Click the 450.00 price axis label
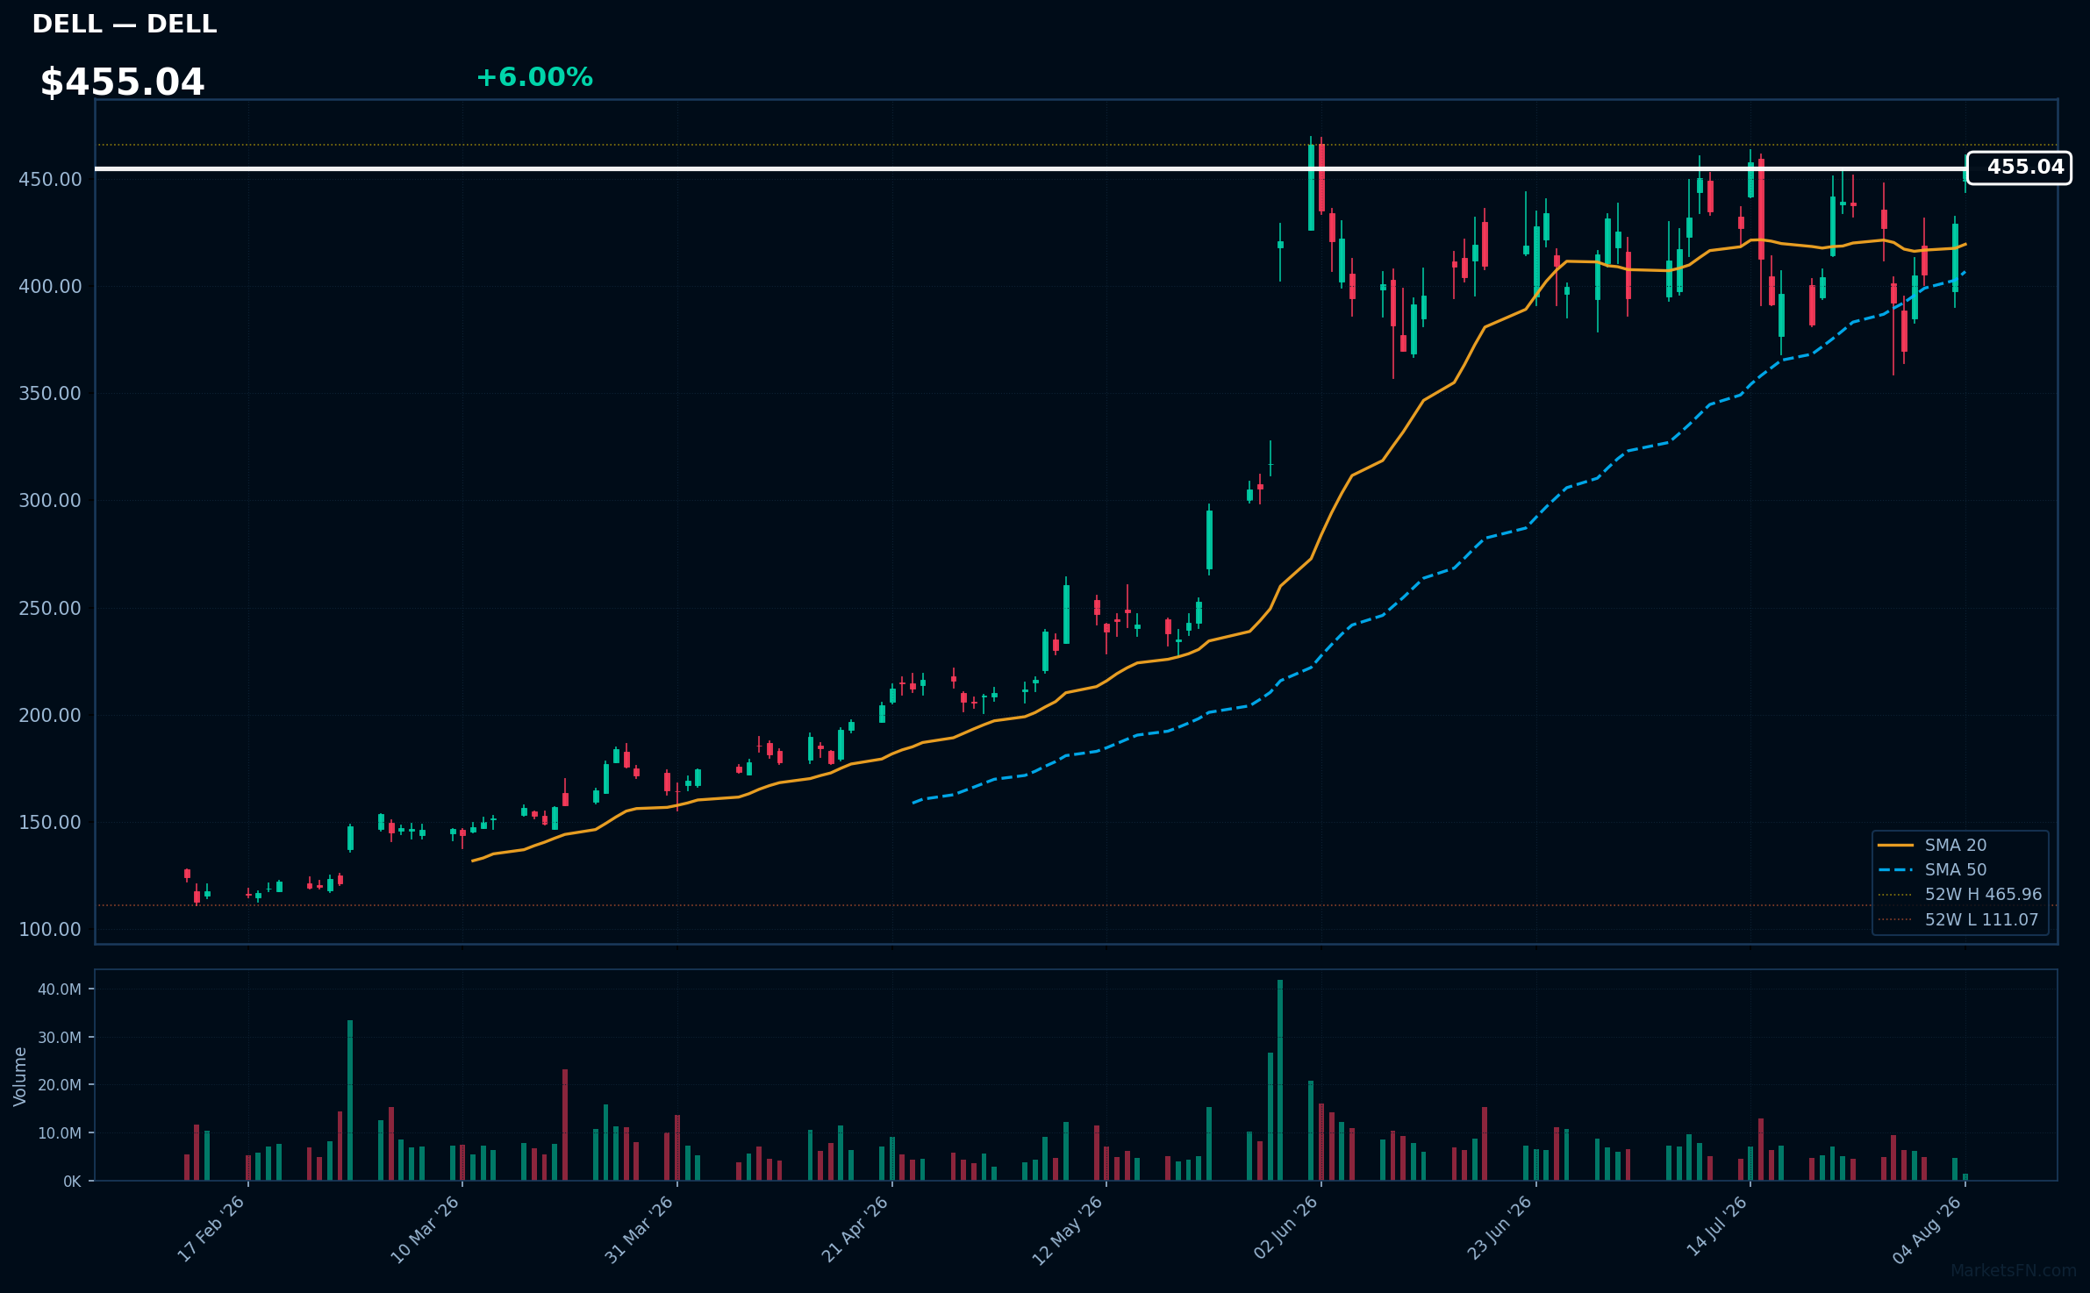The width and height of the screenshot is (2090, 1293). [x=50, y=179]
